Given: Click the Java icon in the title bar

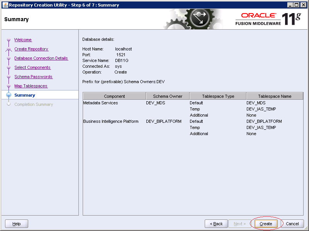Looking at the screenshot, I should coord(5,5).
